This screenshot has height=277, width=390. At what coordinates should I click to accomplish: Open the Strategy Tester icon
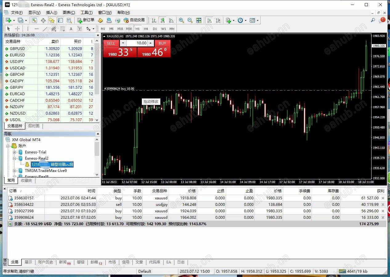click(x=69, y=20)
